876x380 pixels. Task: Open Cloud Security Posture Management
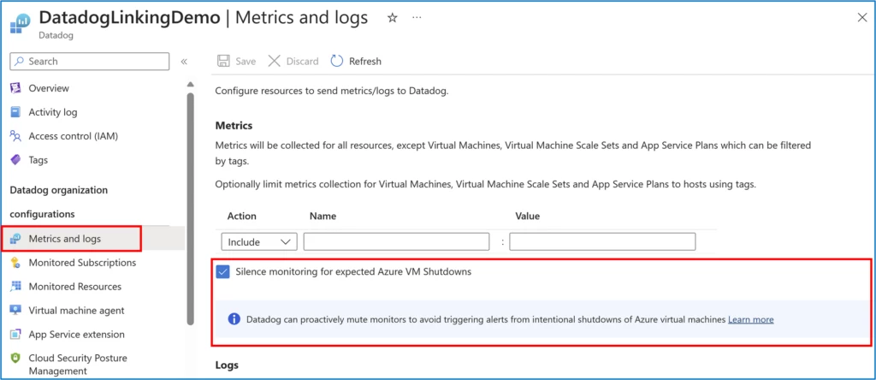pyautogui.click(x=78, y=365)
